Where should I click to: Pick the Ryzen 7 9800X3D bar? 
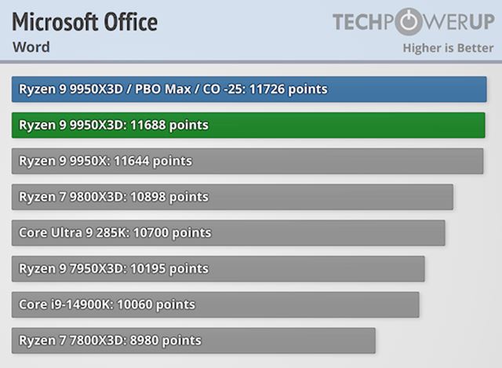coord(232,196)
